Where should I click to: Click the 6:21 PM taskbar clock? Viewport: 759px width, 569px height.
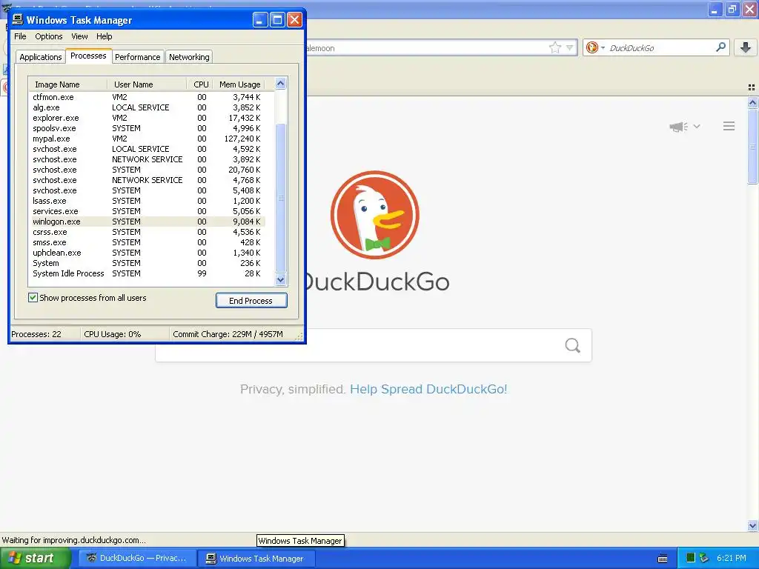pyautogui.click(x=731, y=559)
